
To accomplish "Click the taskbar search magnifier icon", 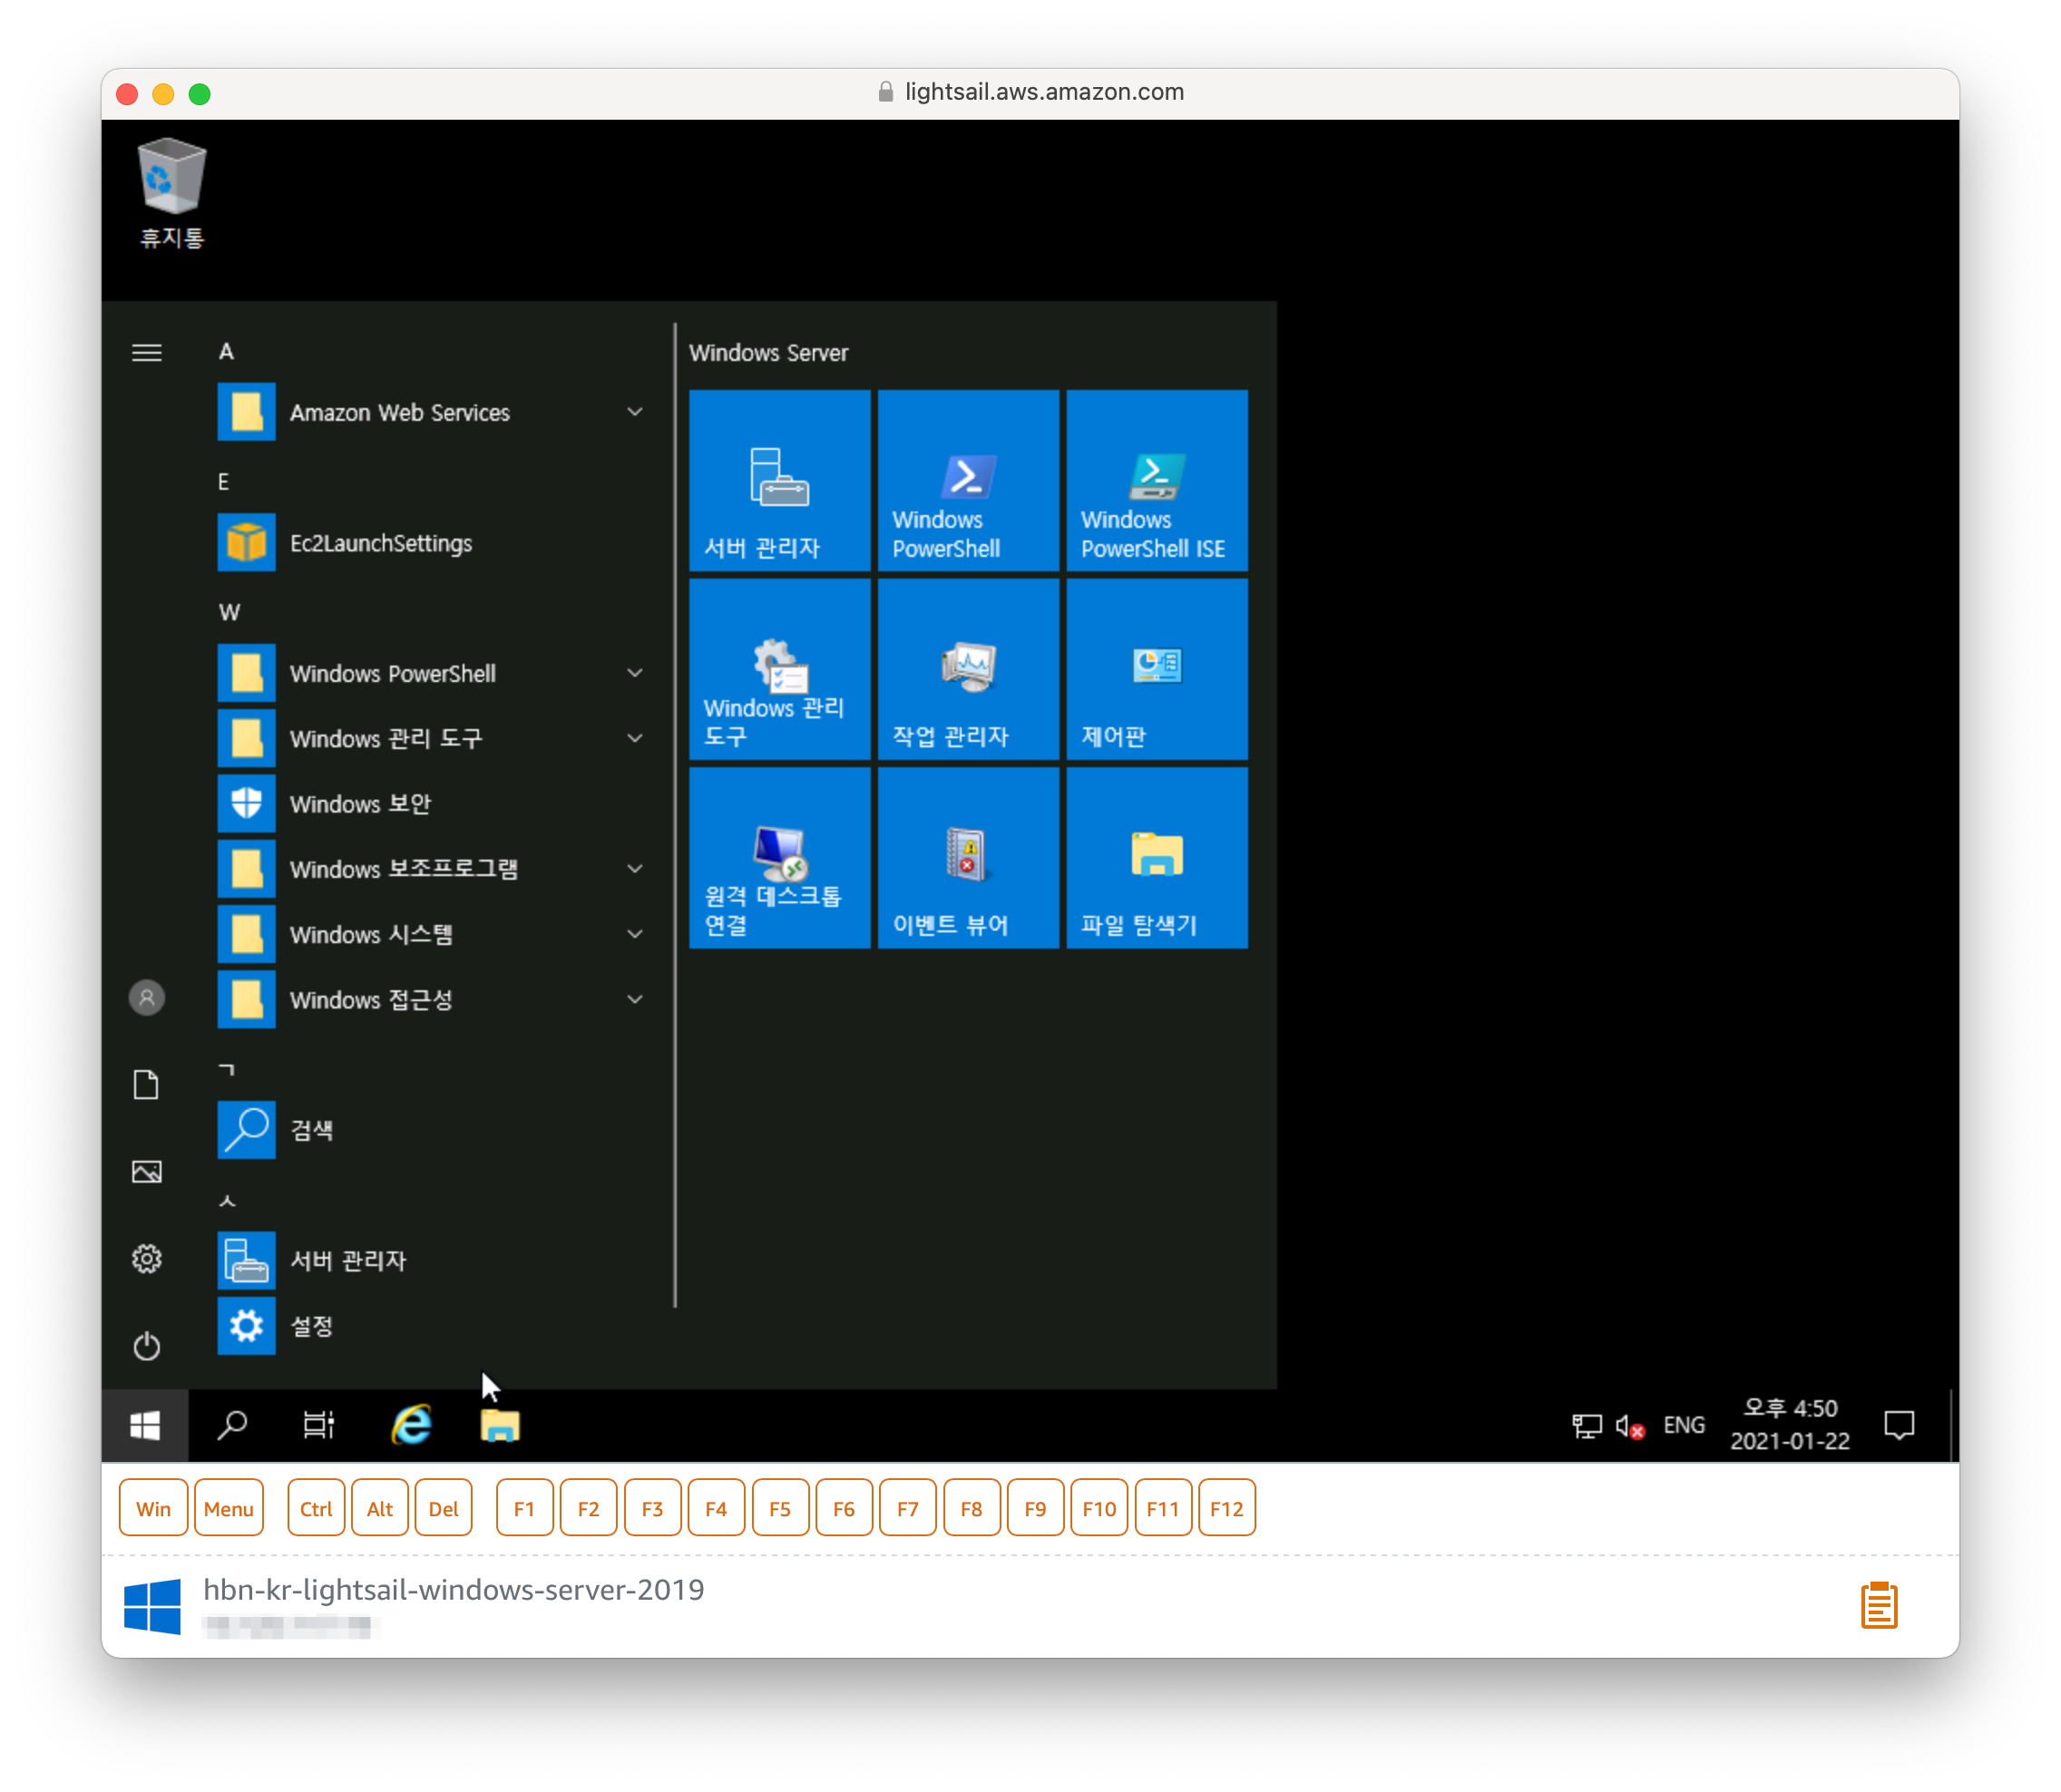I will coord(232,1425).
